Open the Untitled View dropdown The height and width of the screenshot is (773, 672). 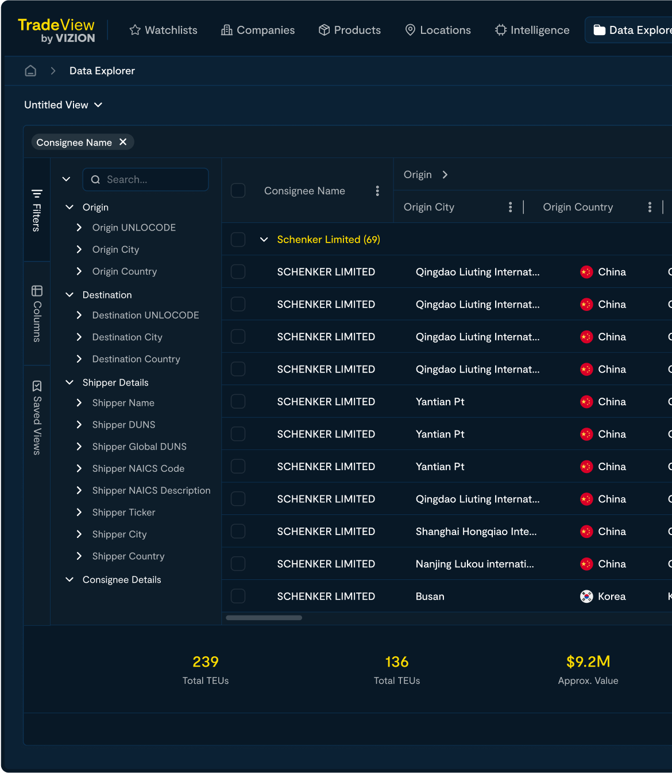(63, 105)
